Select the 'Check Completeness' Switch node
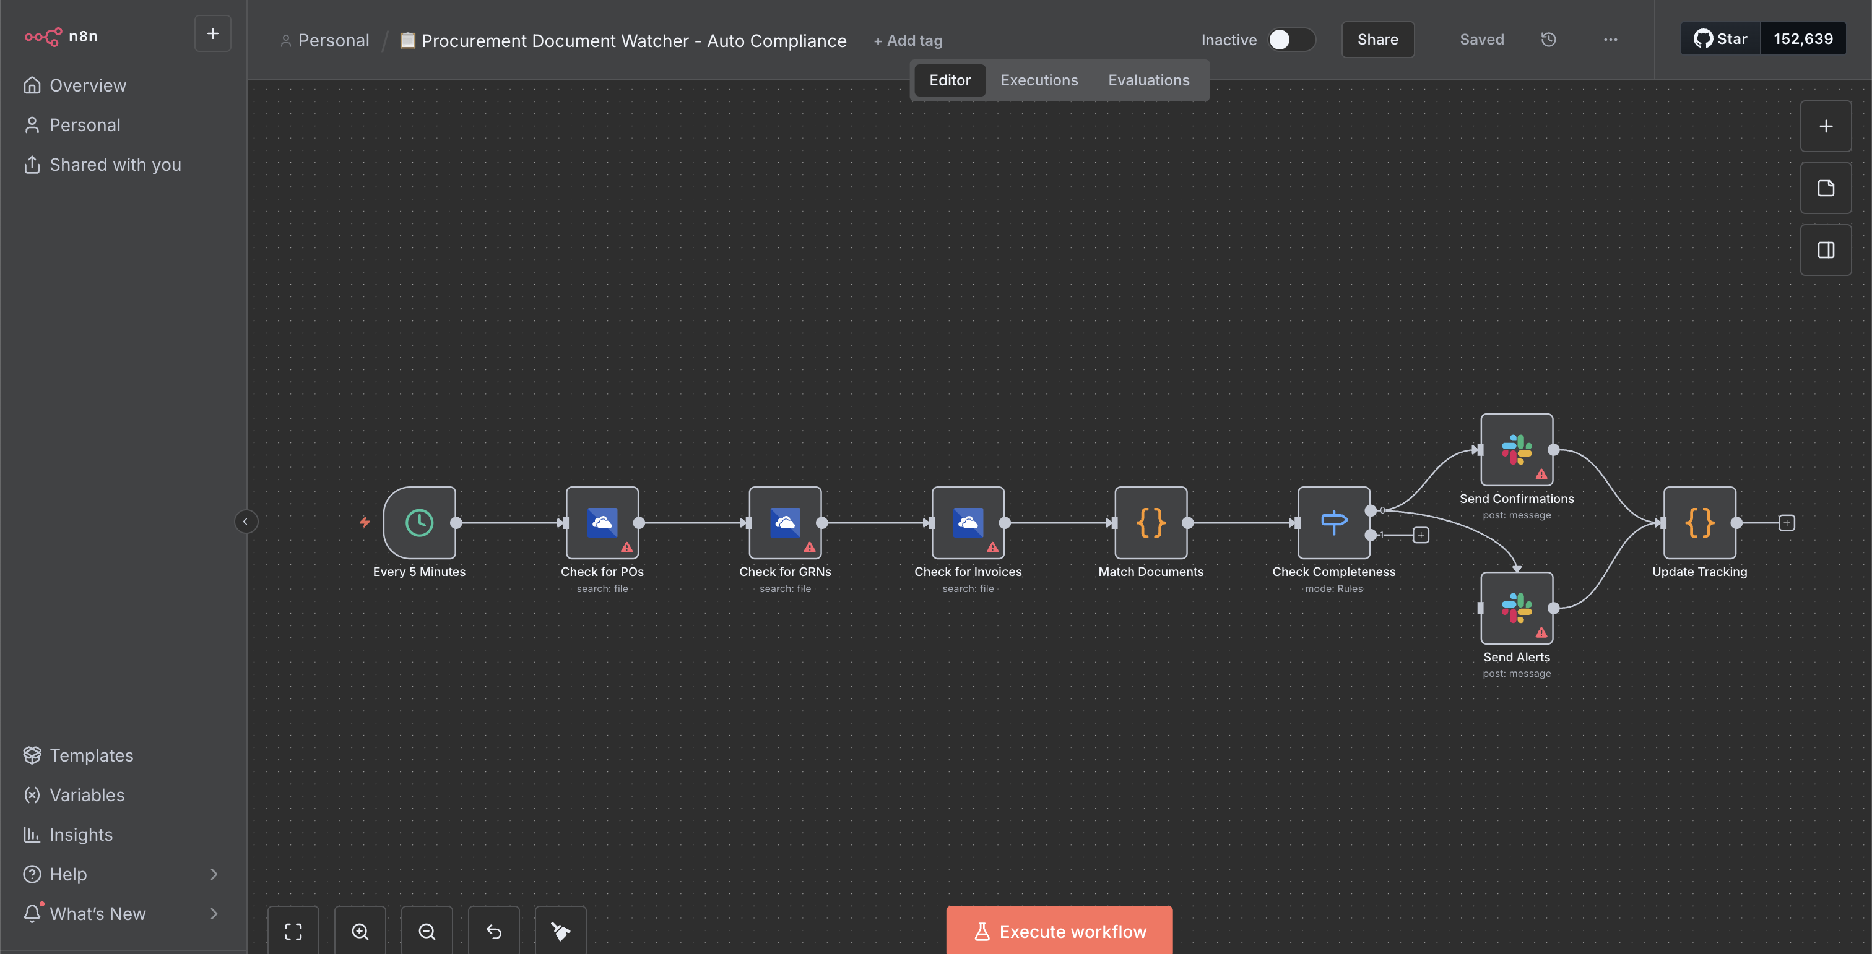Viewport: 1872px width, 954px height. (x=1333, y=522)
